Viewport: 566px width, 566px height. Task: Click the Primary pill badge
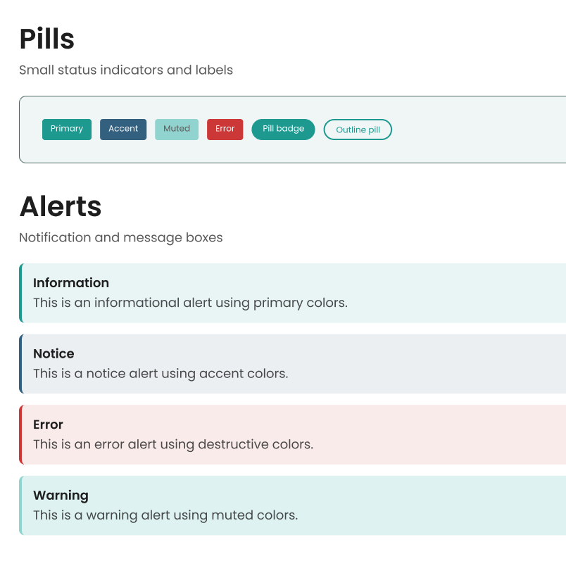66,129
